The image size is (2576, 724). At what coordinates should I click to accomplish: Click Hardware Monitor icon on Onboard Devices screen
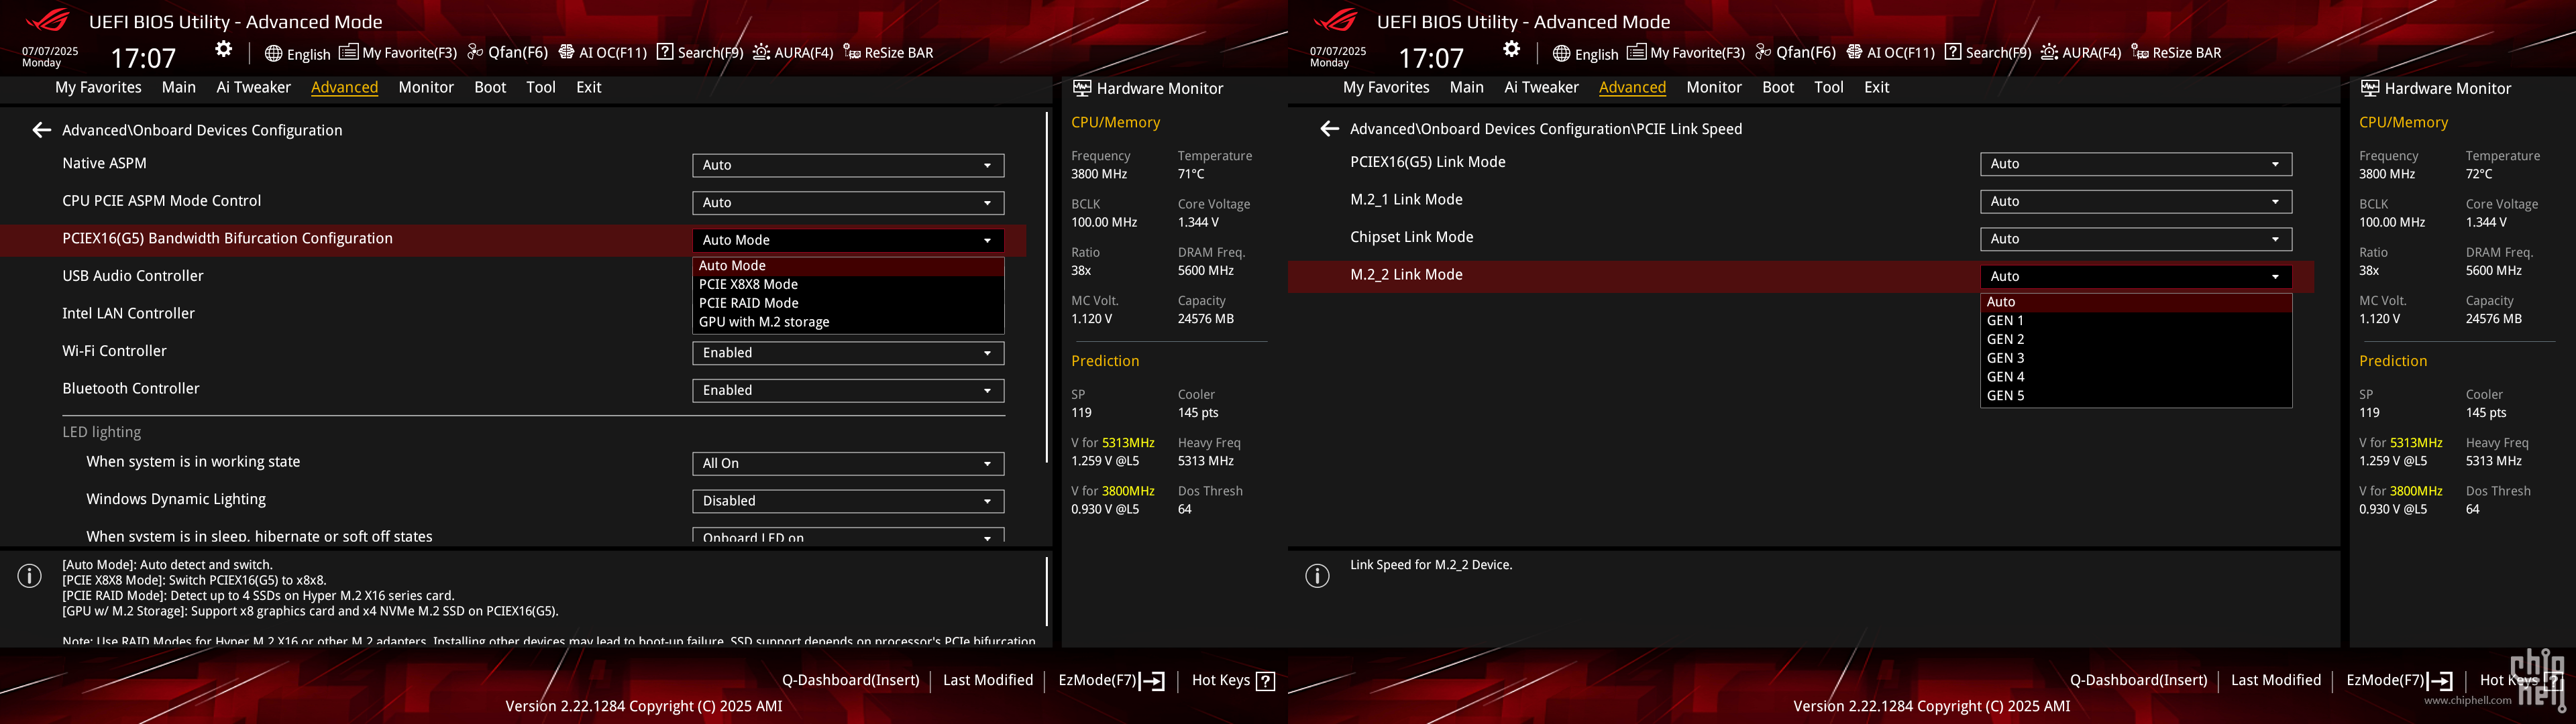point(1082,88)
